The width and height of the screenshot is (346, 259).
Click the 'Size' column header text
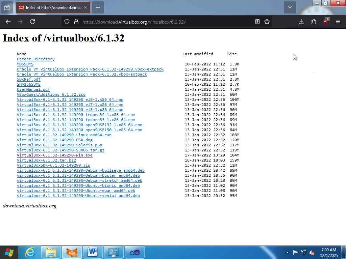(x=232, y=54)
